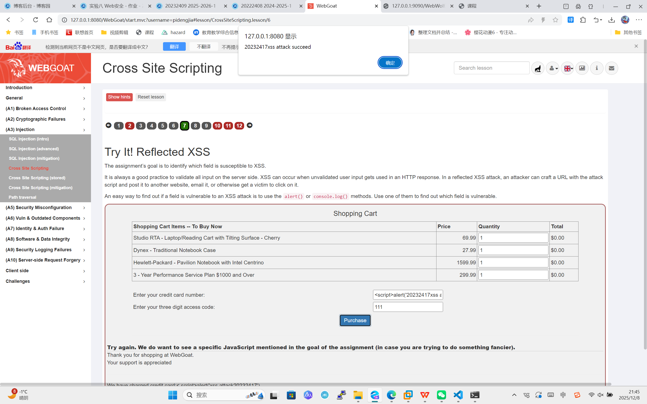Viewport: 647px width, 404px height.
Task: Click the credit card number field
Action: (x=408, y=295)
